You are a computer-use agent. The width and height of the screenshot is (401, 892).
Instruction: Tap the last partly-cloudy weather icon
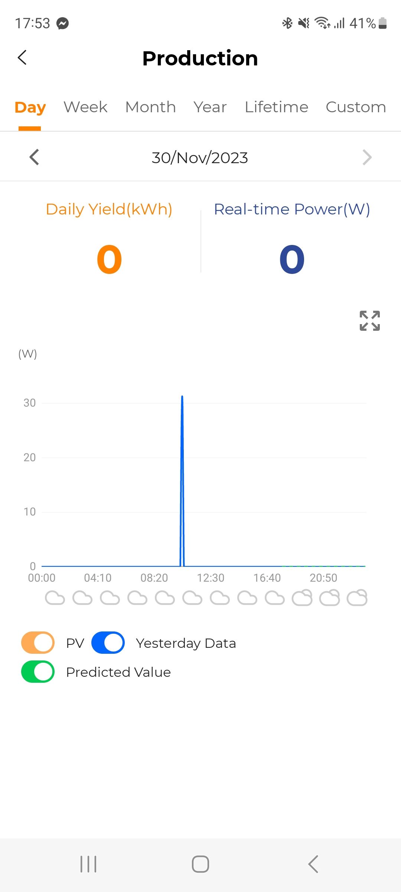coord(357,597)
